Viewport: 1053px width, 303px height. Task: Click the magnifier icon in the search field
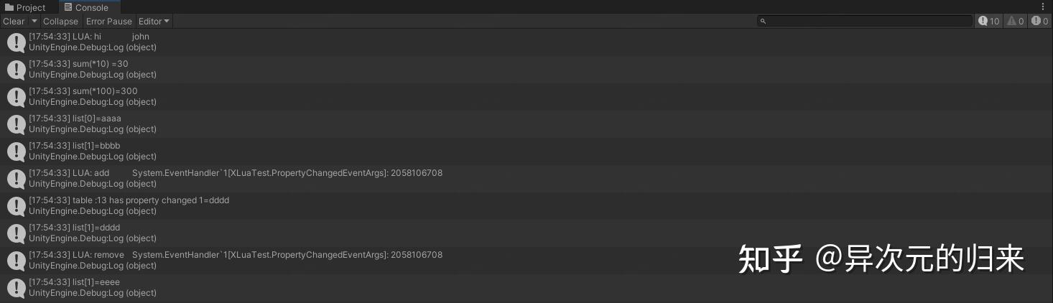pos(763,22)
